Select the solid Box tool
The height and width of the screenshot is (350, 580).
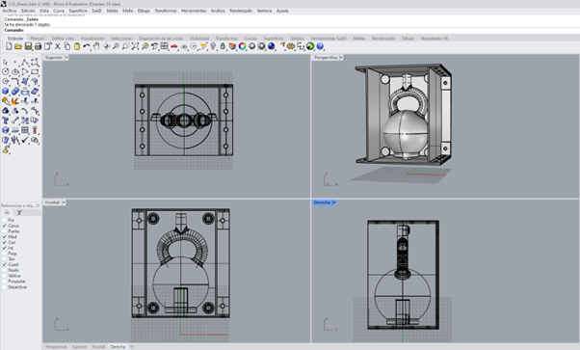[x=5, y=91]
